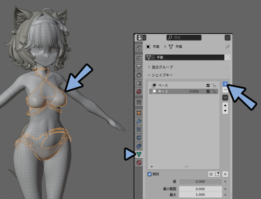Animate 最小範囲 property dot button
The image size is (261, 199).
tap(225, 189)
